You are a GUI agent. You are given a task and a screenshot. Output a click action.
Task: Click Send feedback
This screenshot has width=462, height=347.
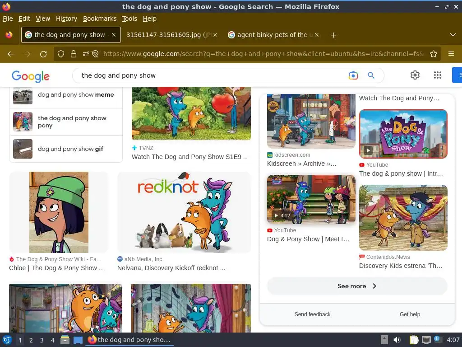pyautogui.click(x=312, y=314)
